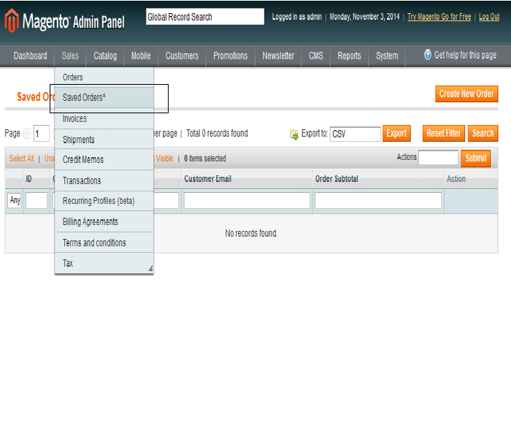Choose Shipments in Sales submenu
The width and height of the screenshot is (511, 426).
tap(104, 140)
